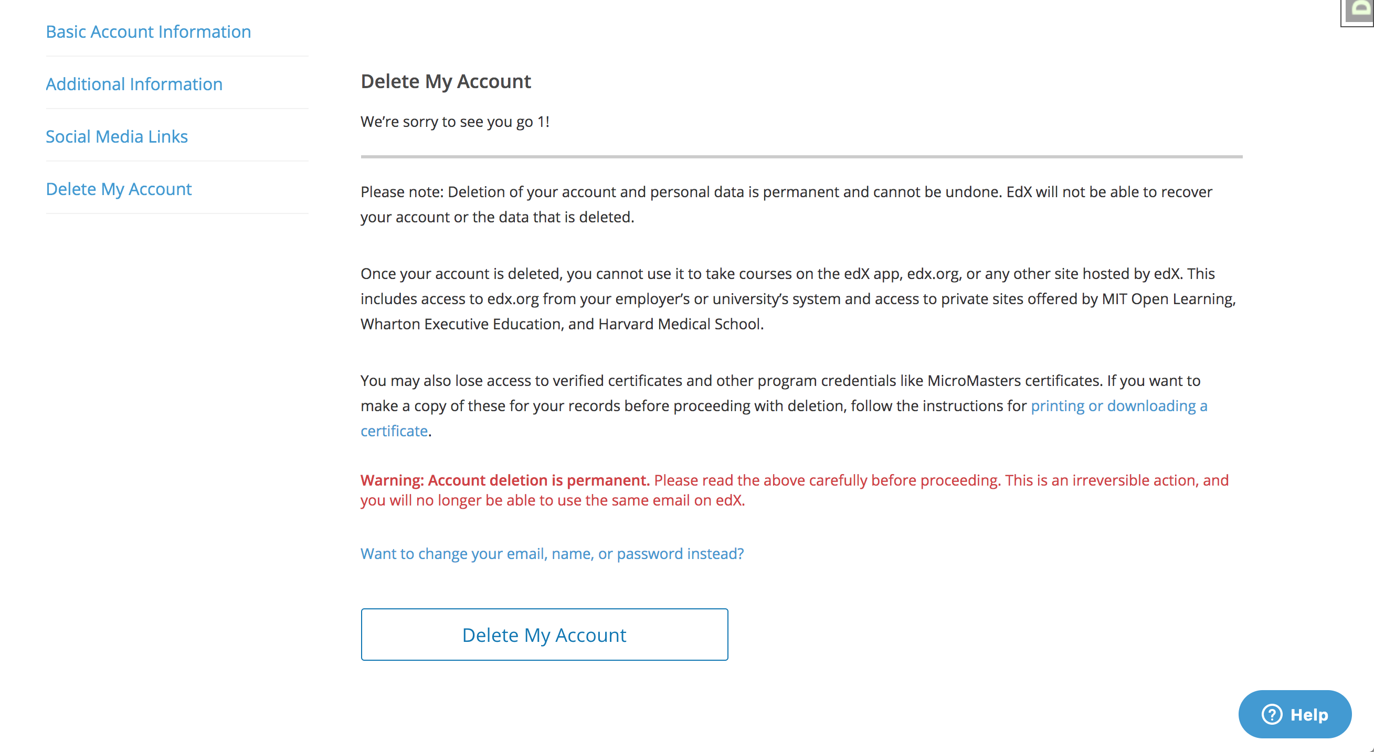
Task: Open Basic Account Information section
Action: click(x=149, y=31)
